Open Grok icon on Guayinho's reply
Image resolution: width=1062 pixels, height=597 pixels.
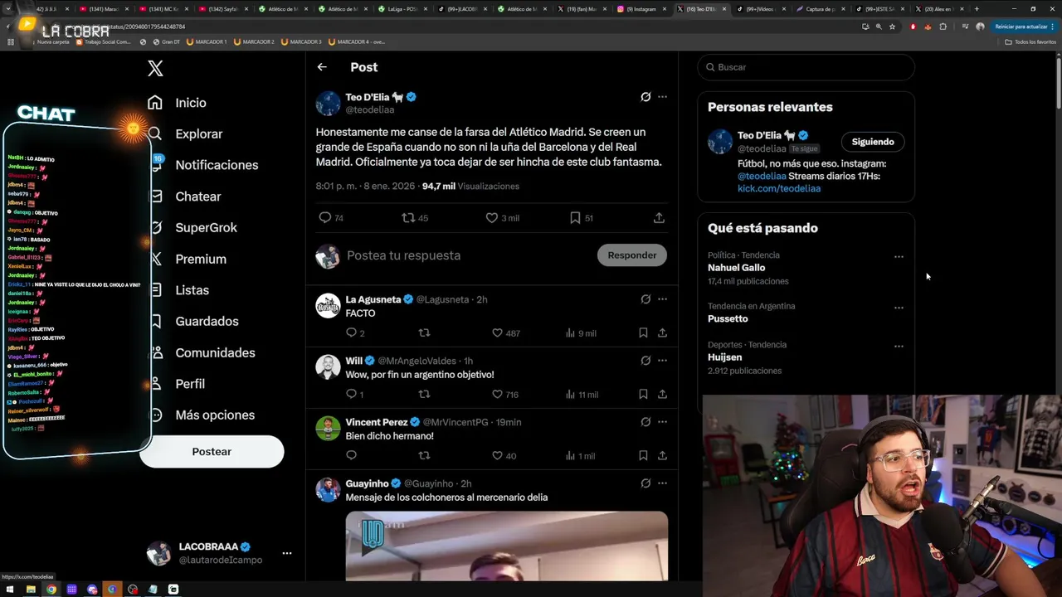(645, 483)
